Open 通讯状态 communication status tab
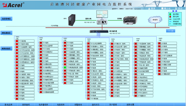 pos(95,104)
